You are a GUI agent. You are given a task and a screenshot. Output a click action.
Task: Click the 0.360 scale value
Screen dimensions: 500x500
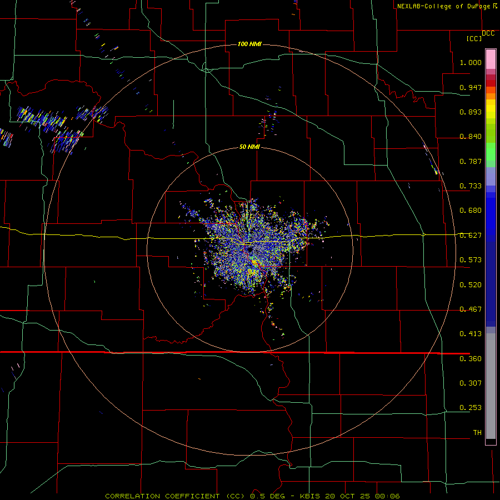[471, 359]
